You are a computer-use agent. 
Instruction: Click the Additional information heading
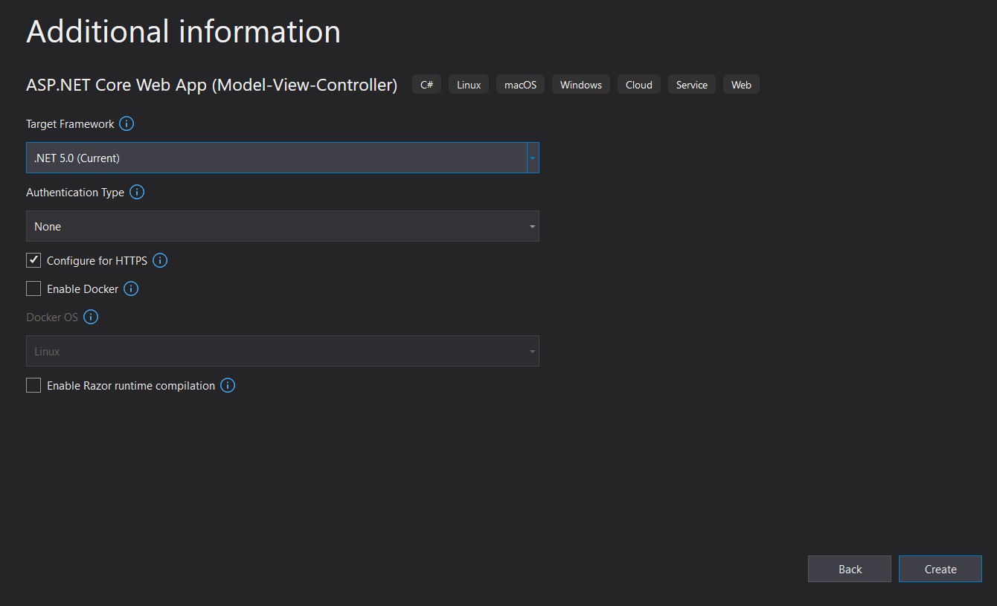click(183, 32)
